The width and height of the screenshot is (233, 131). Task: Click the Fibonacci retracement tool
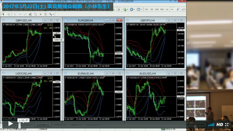36,14
